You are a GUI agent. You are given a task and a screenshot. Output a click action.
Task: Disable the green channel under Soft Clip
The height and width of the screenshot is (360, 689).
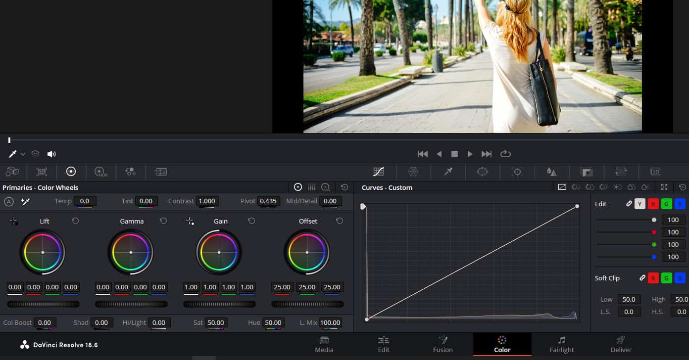coord(666,277)
